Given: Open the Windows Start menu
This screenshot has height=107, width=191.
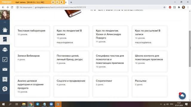Looking at the screenshot, I should coord(3,104).
